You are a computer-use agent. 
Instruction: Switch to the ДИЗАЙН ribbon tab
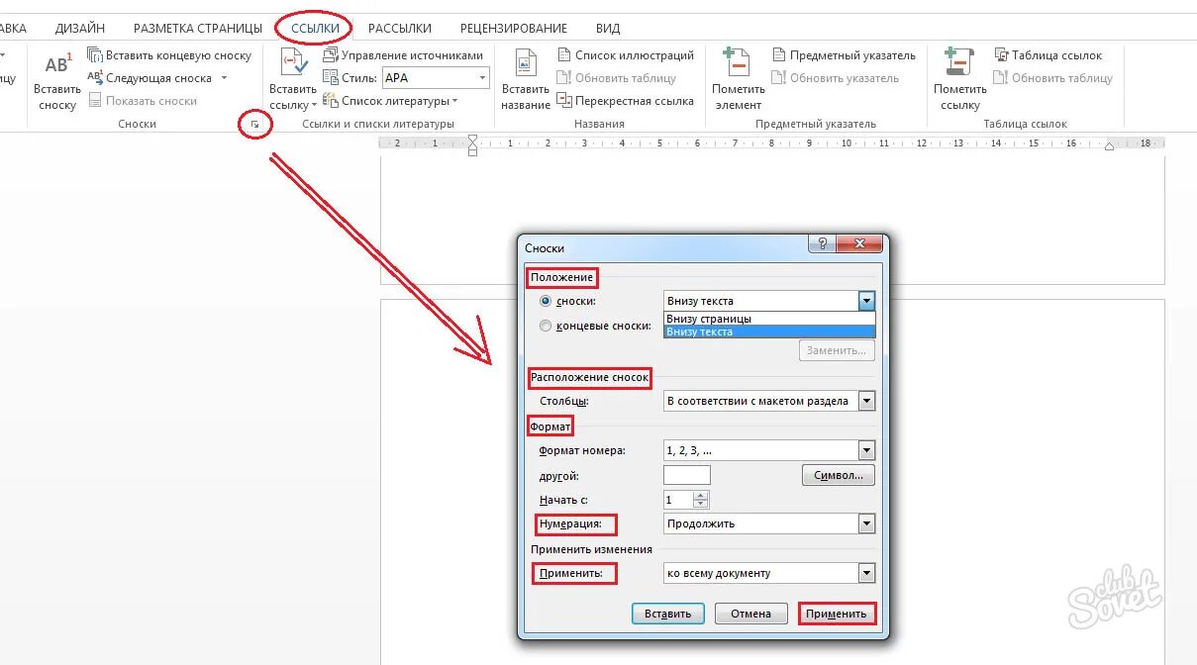click(80, 29)
